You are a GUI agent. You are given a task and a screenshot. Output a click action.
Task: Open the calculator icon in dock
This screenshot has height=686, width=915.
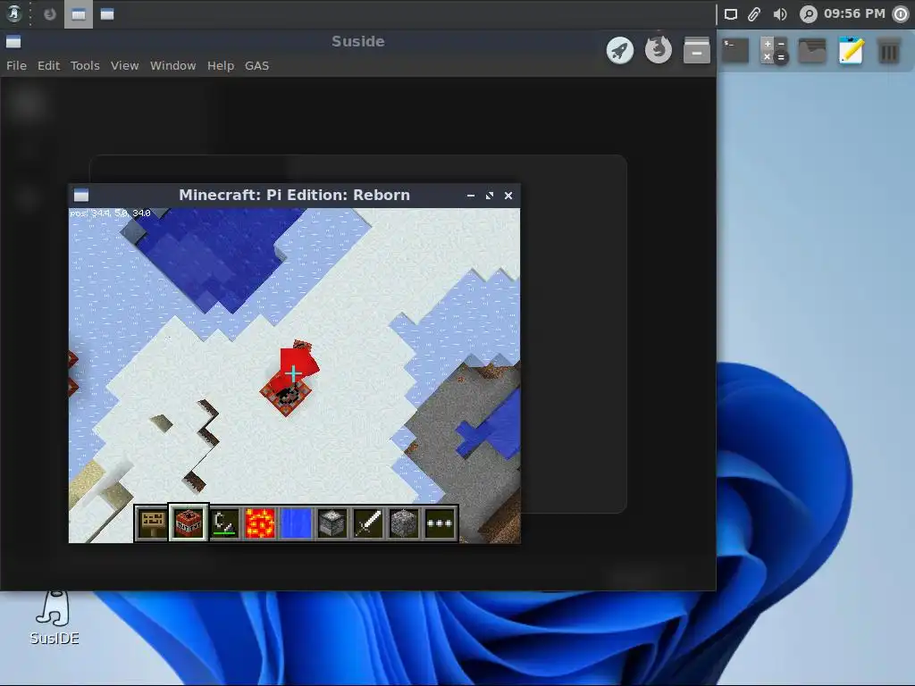774,50
